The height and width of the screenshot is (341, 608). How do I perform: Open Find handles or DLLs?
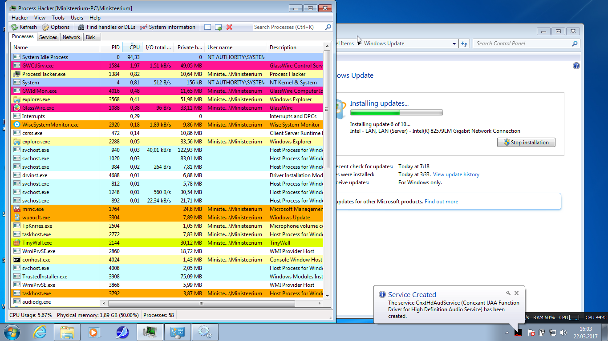click(x=106, y=27)
